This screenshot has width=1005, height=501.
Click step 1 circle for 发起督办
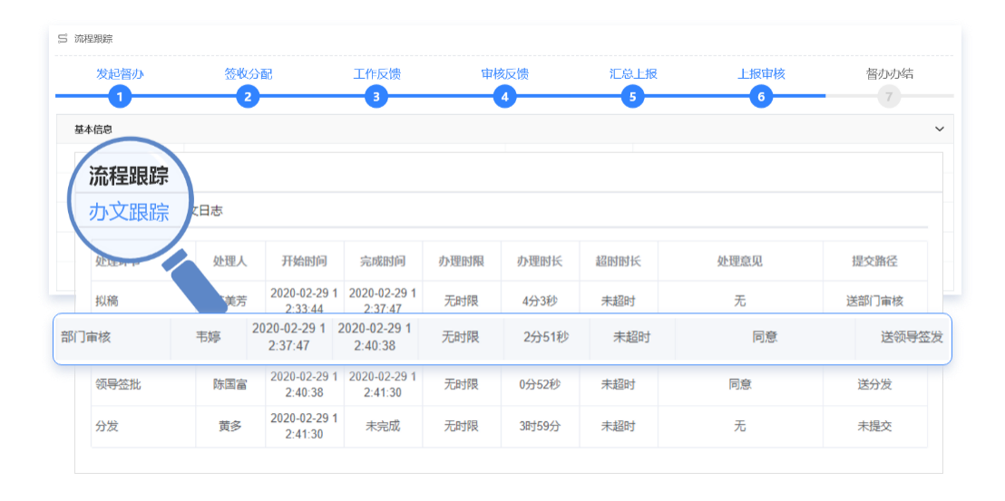tap(120, 96)
